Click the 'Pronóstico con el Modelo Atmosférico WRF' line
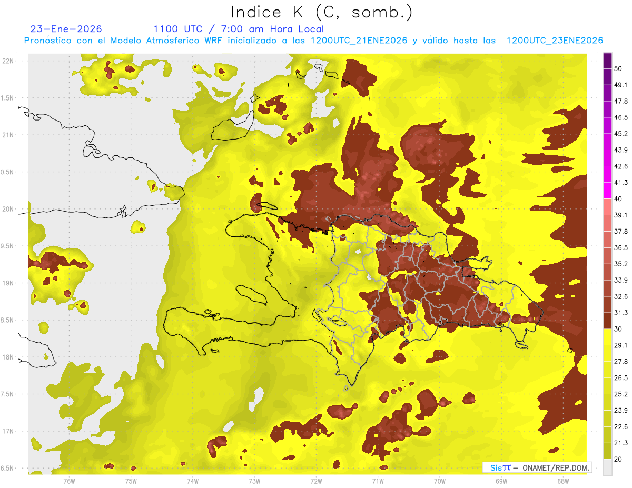632x488 pixels. 313,41
